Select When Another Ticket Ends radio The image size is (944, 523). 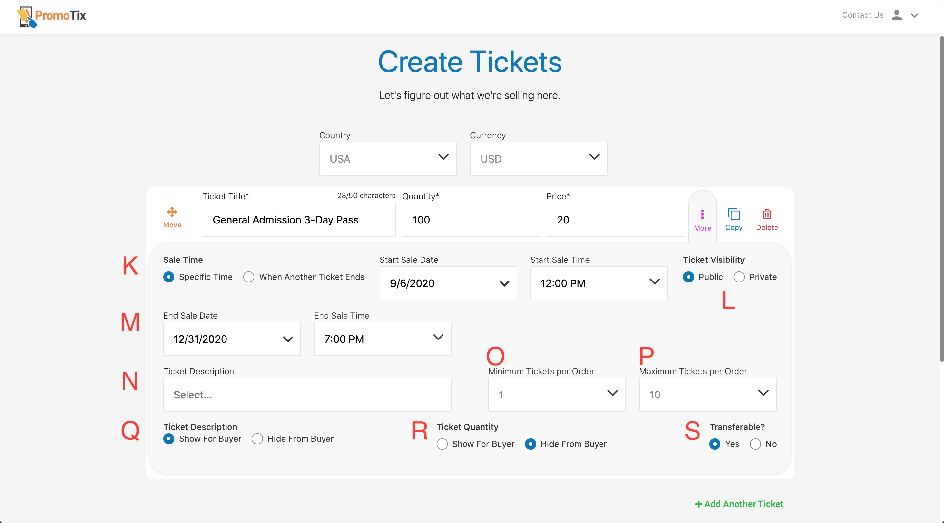point(249,277)
